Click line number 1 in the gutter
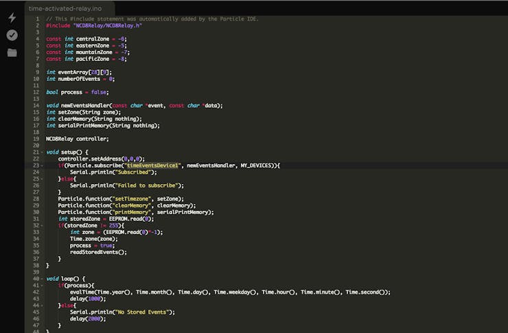 tap(37, 19)
